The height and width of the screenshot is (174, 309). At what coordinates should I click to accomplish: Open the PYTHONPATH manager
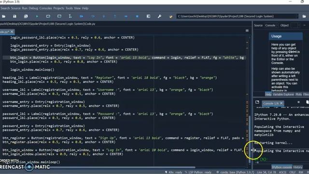click(170, 16)
